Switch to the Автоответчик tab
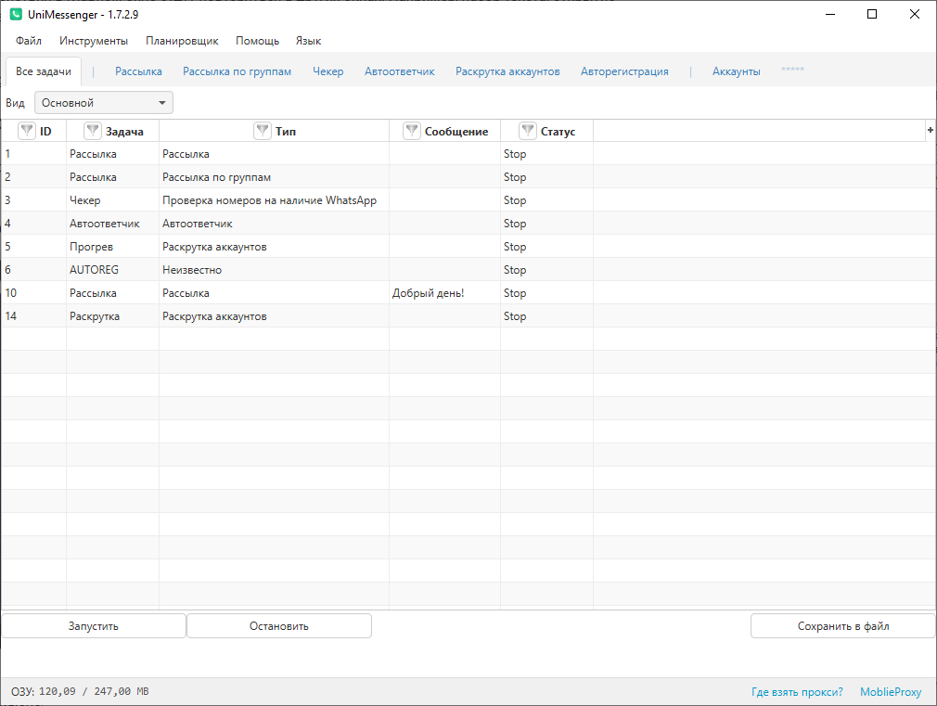937x706 pixels. coord(399,71)
